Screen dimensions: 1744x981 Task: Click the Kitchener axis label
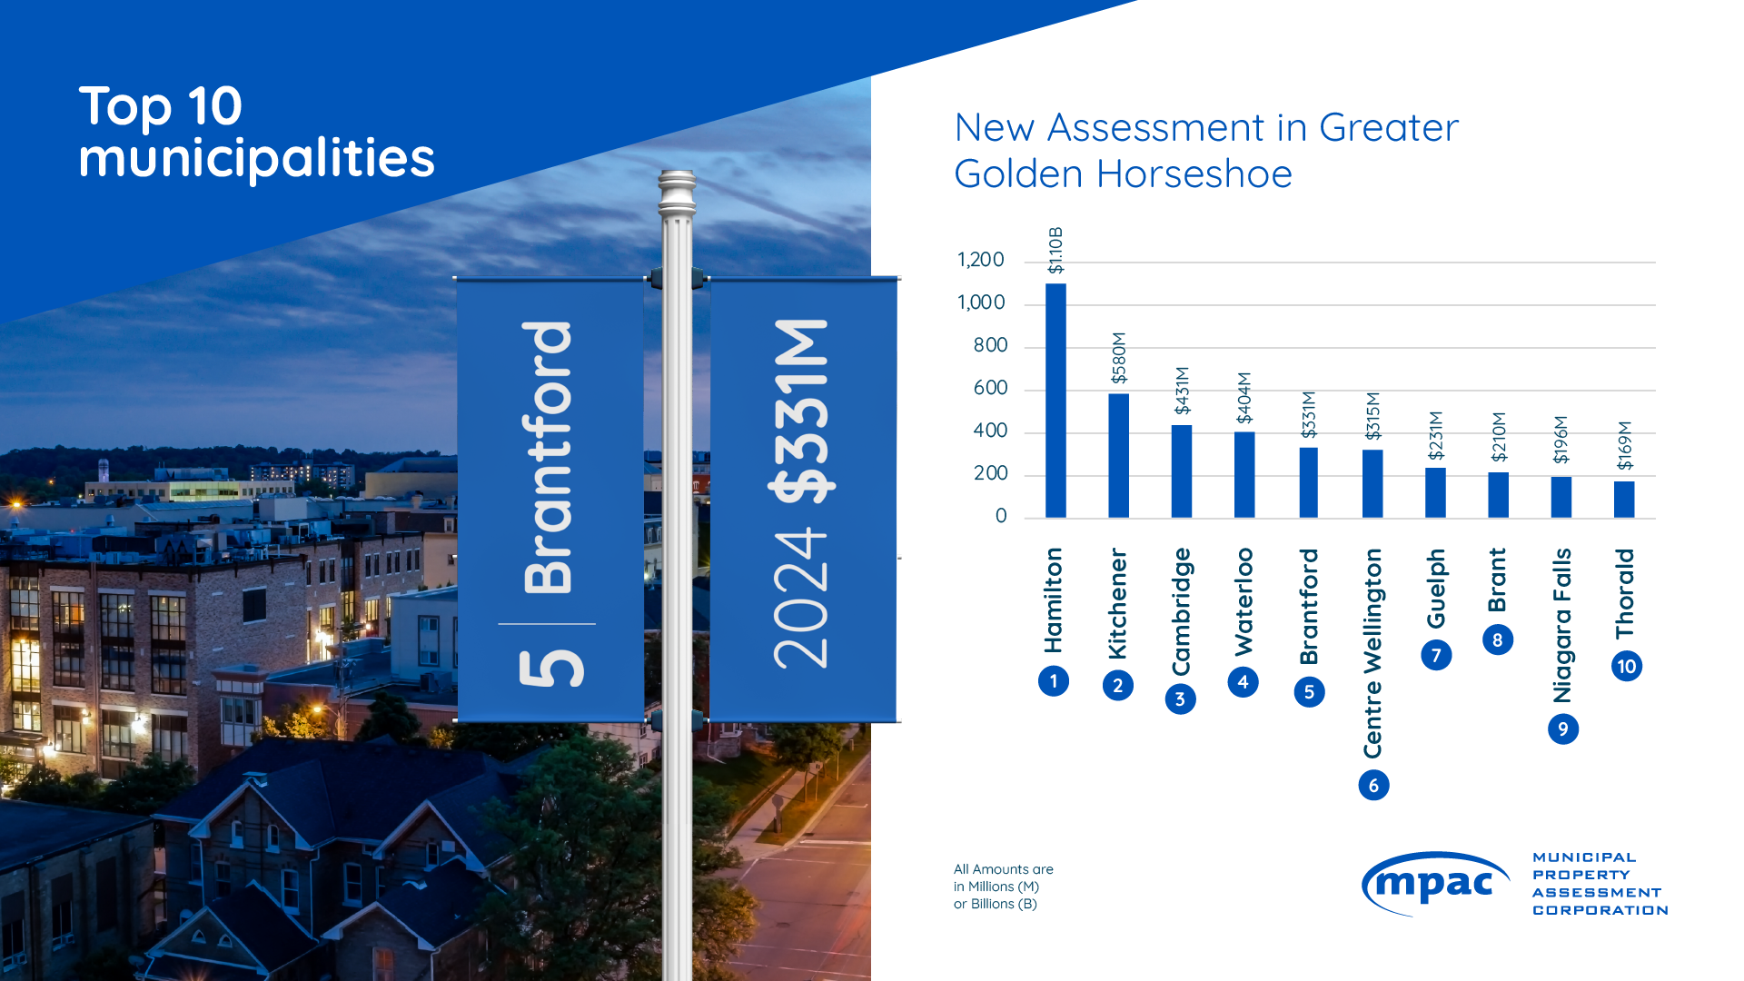pos(1117,603)
